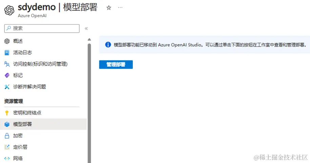310x163 pixels.
Task: Click the 网络 networking arrows icon
Action: (7, 159)
